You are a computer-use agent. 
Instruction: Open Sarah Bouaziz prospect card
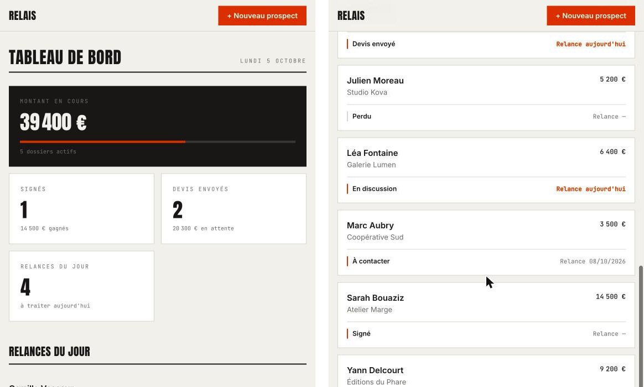click(486, 315)
